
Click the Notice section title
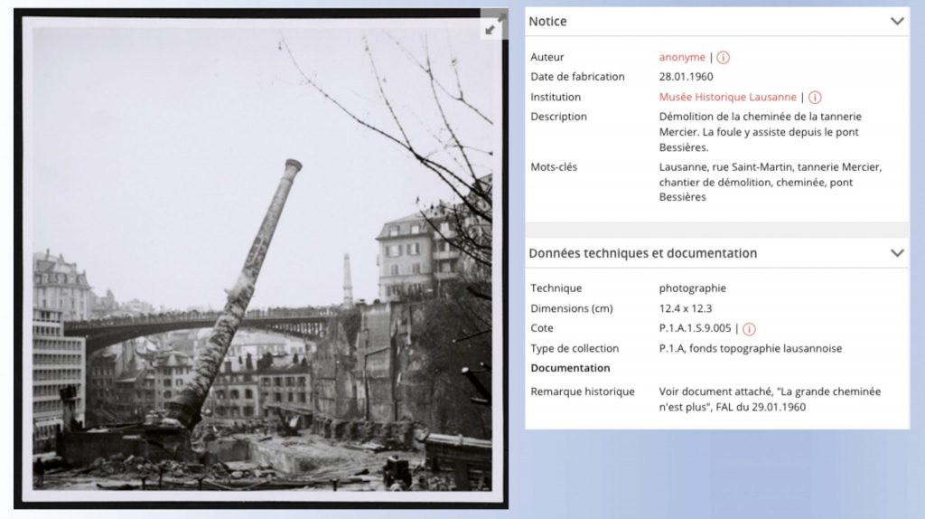point(548,21)
